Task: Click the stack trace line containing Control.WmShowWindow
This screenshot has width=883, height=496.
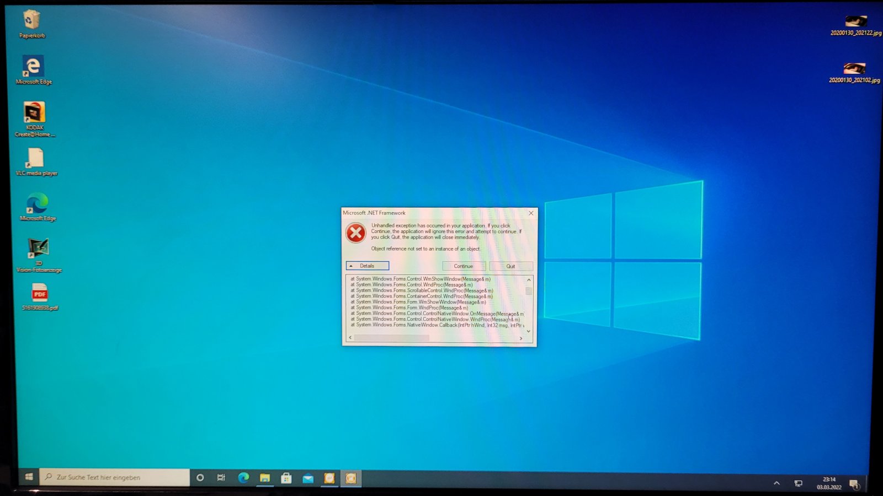Action: click(421, 279)
